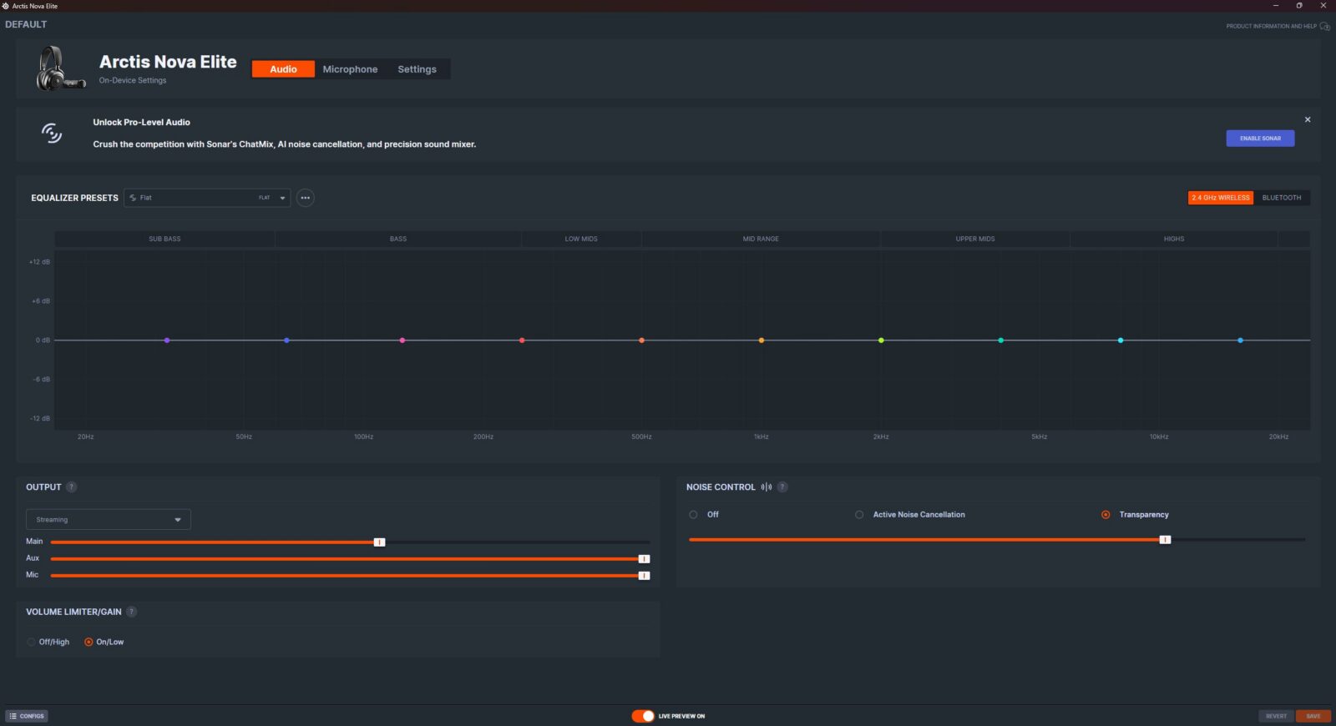The width and height of the screenshot is (1336, 726).
Task: Open product information and help icon
Action: coord(1324,26)
